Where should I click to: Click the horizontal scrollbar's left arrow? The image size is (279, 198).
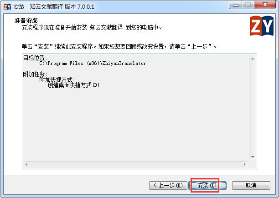[26, 164]
